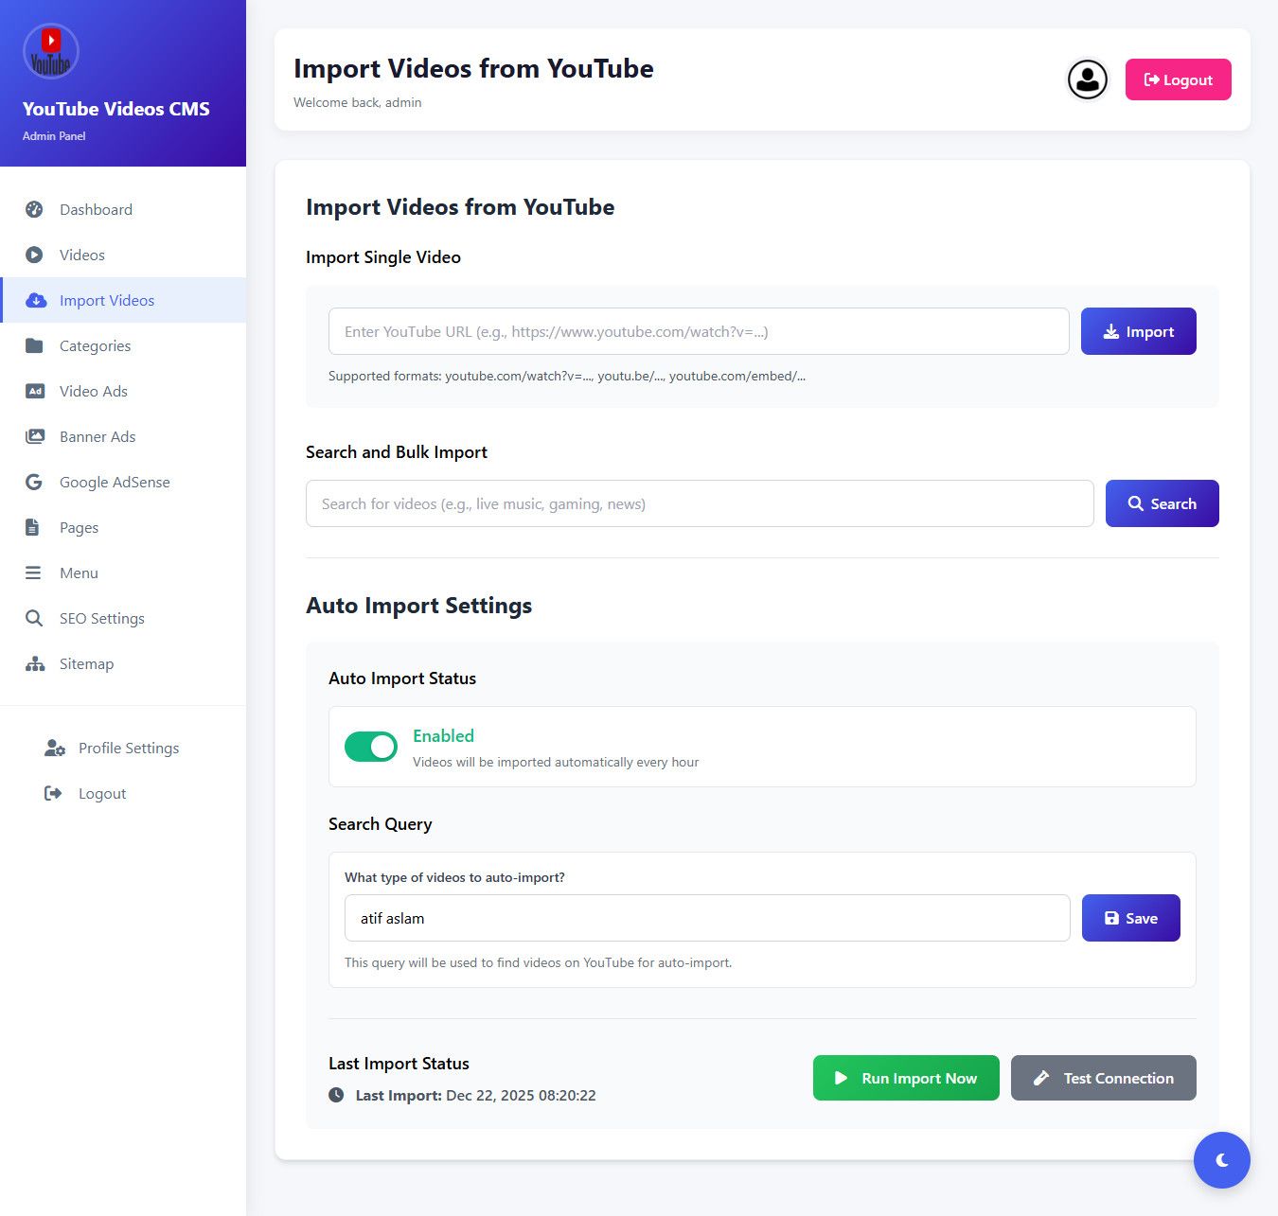Click the Profile Settings user-gear icon
The image size is (1278, 1216).
(55, 748)
